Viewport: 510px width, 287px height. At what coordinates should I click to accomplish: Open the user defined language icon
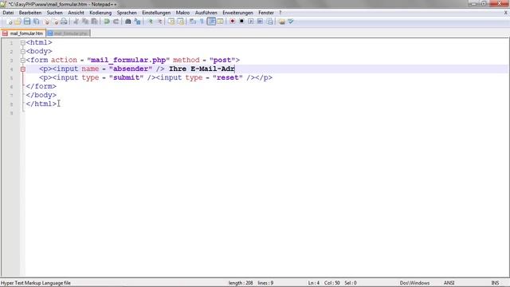click(220, 22)
